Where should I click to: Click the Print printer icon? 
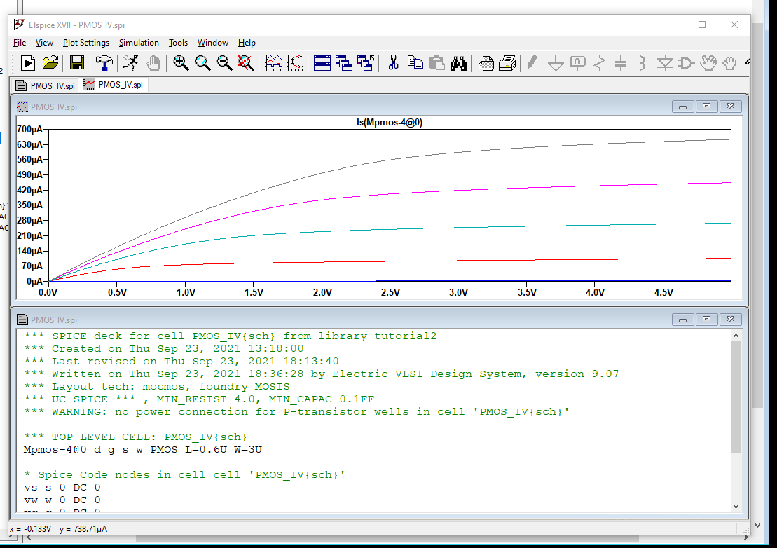pyautogui.click(x=486, y=63)
